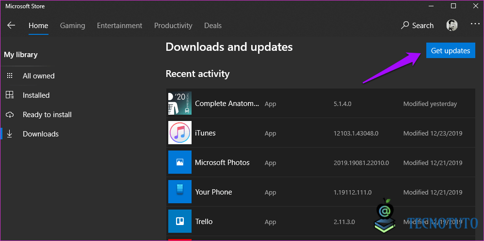The height and width of the screenshot is (241, 484).
Task: Open the Your Phone app entry
Action: coord(321,192)
